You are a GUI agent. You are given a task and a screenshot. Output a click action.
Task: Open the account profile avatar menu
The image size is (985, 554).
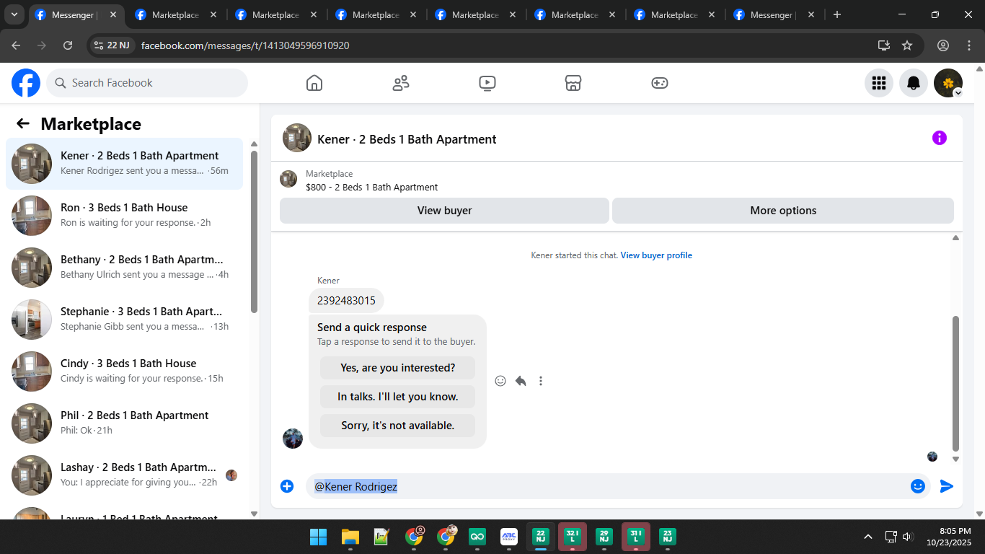coord(948,83)
